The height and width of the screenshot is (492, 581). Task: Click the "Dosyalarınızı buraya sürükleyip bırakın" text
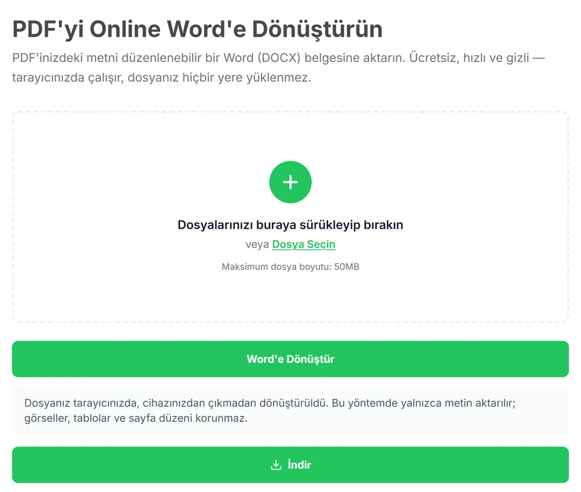coord(290,225)
